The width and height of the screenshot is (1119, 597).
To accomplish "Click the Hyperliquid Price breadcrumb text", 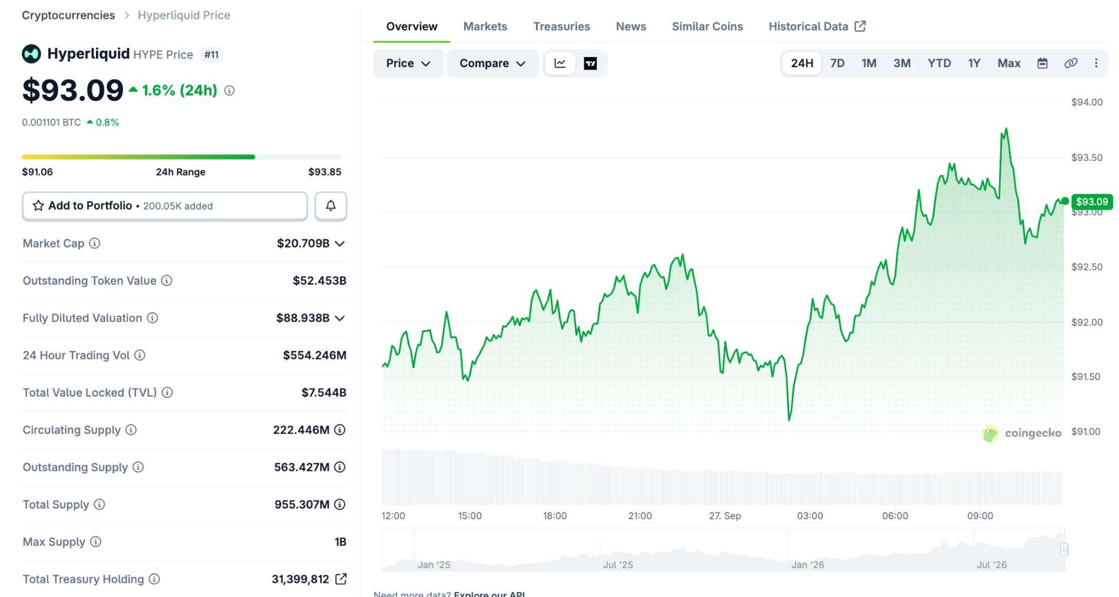I will coord(184,15).
